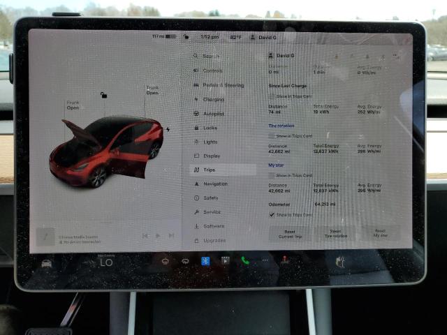
Task: Uncheck Show in Trips Card for Odometer
Action: click(272, 214)
